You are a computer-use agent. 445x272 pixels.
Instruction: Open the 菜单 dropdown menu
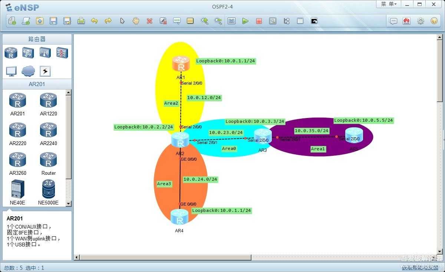[389, 4]
